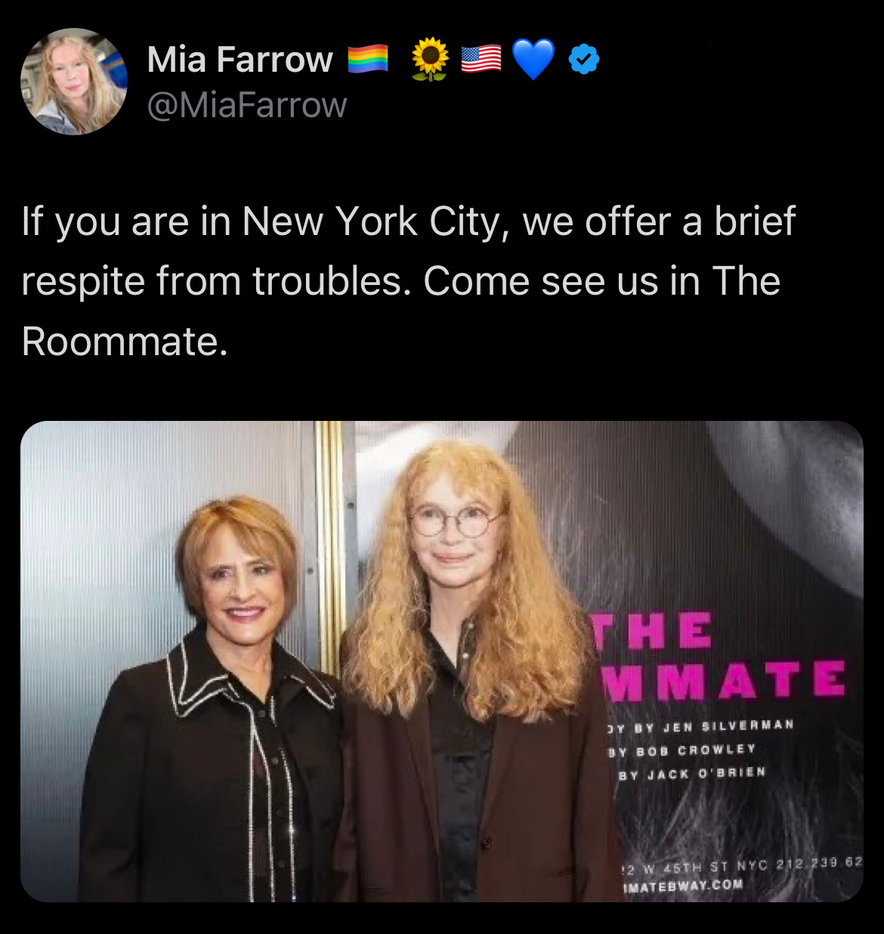The width and height of the screenshot is (884, 934).
Task: Open Mia Farrow's profile avatar
Action: (74, 82)
